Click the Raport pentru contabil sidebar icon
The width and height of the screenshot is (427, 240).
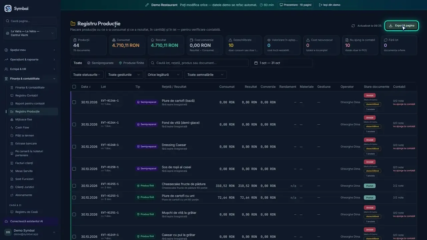coord(12,104)
